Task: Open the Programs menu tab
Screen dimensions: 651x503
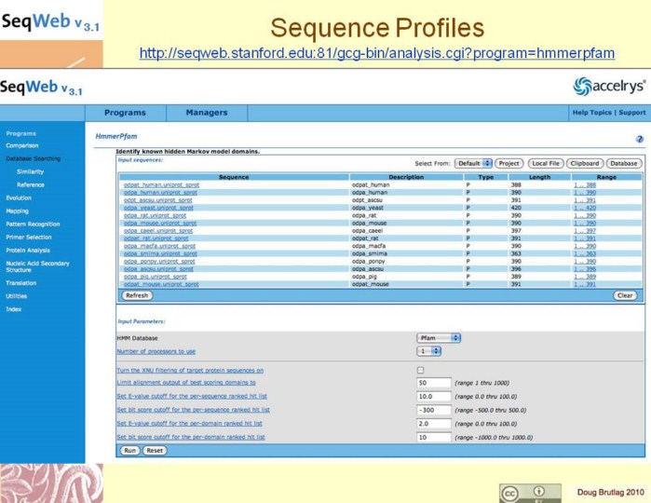Action: (x=125, y=113)
